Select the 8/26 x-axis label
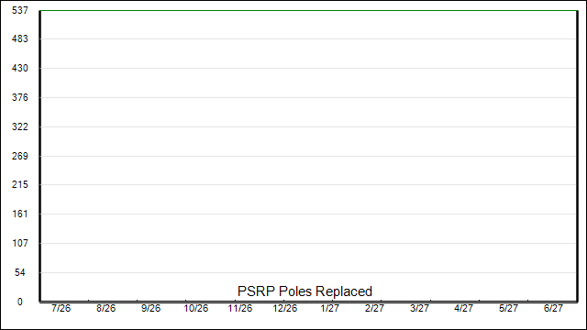The image size is (587, 330). coord(106,308)
